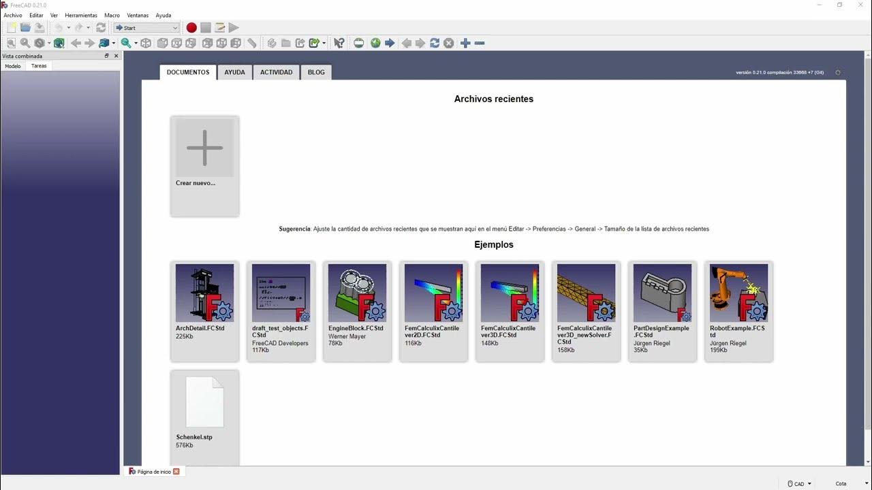Open the EngineBlock.FCStd example

pyautogui.click(x=357, y=310)
